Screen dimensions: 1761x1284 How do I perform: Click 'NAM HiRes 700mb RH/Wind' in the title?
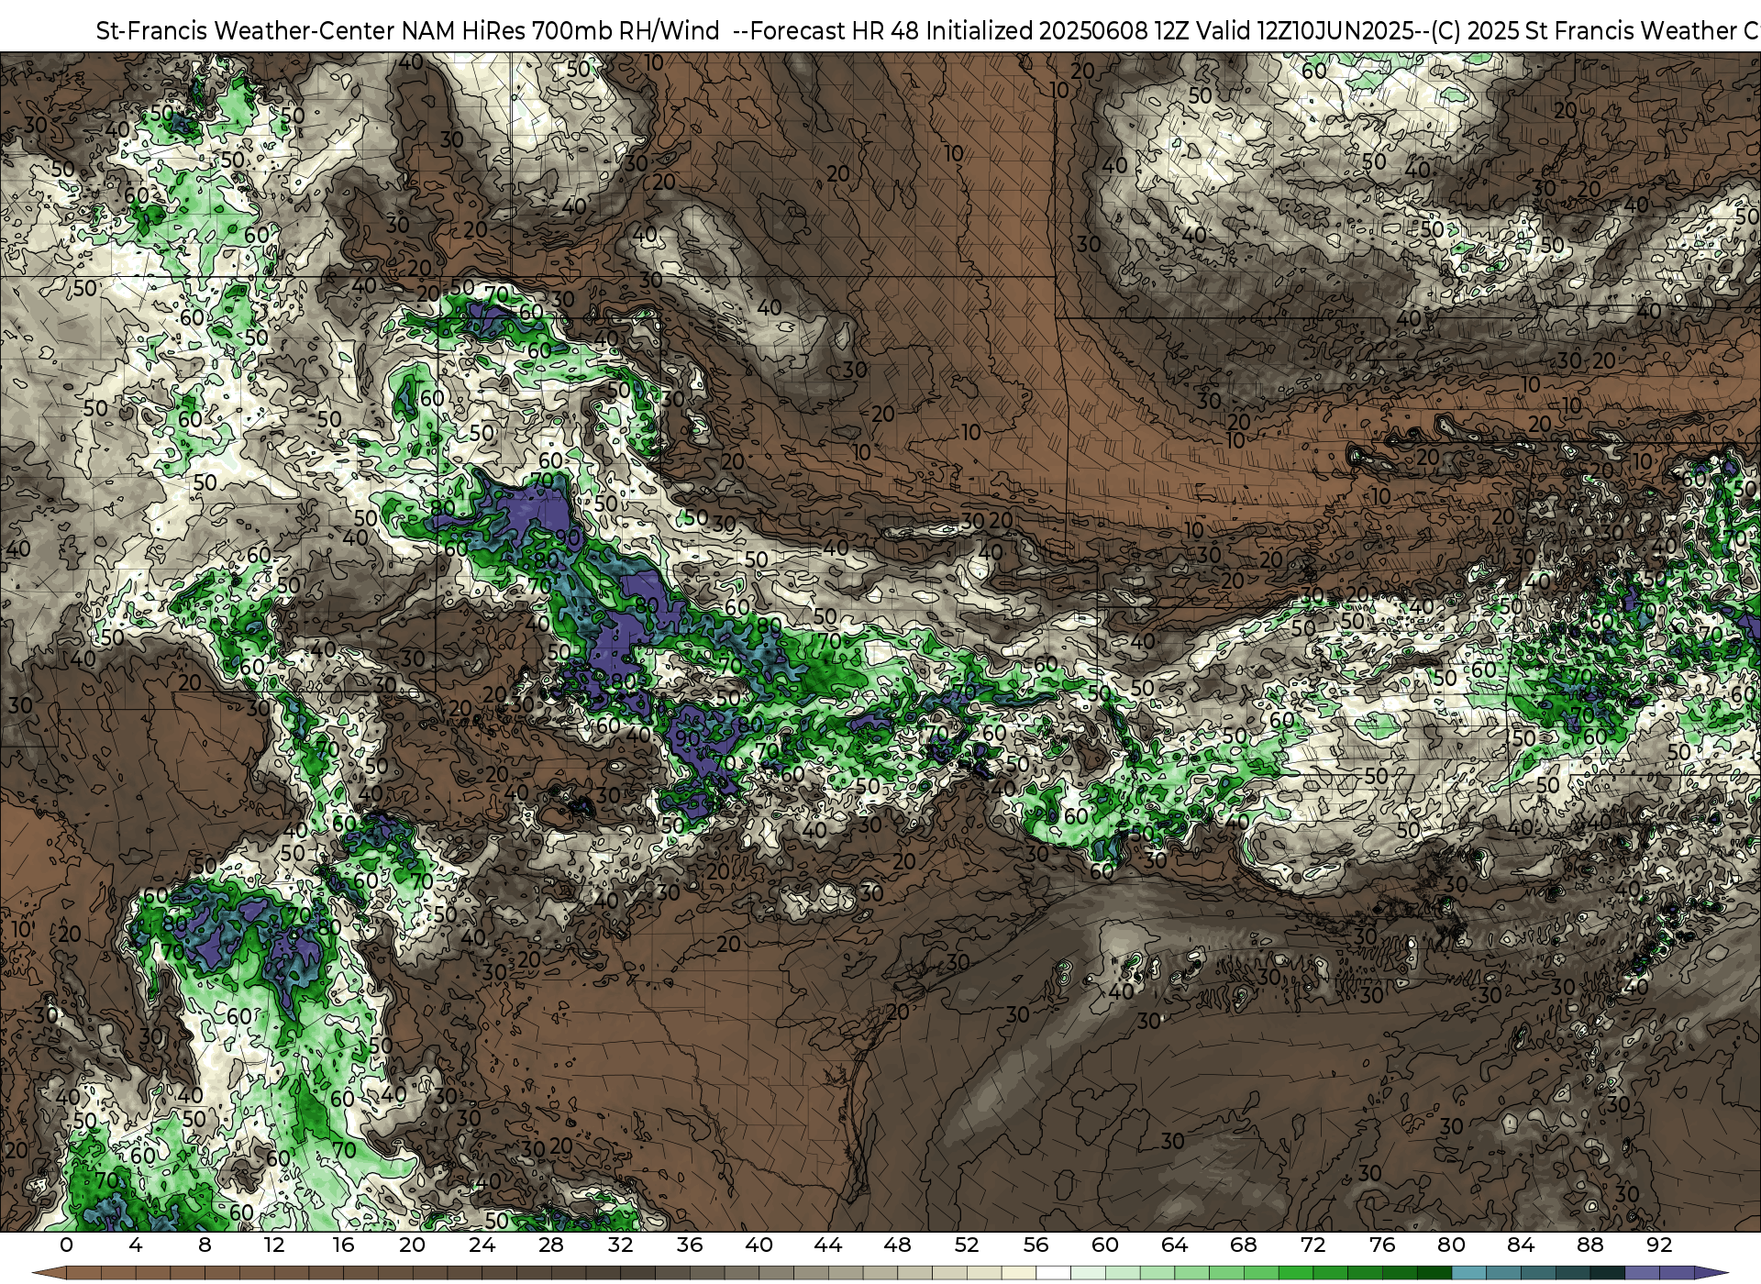tap(560, 30)
